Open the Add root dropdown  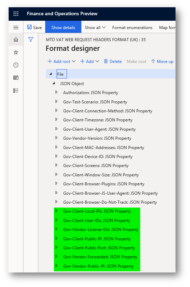pyautogui.click(x=61, y=61)
